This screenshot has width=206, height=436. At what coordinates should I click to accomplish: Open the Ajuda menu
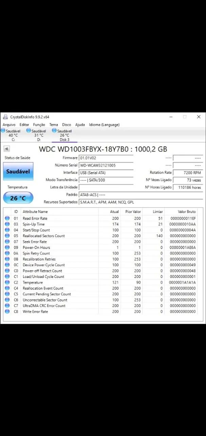tap(80, 125)
